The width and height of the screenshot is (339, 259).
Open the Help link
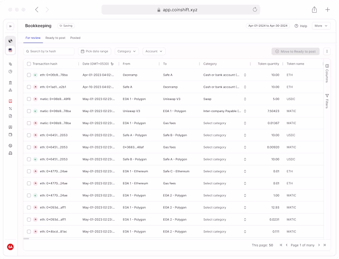(301, 26)
